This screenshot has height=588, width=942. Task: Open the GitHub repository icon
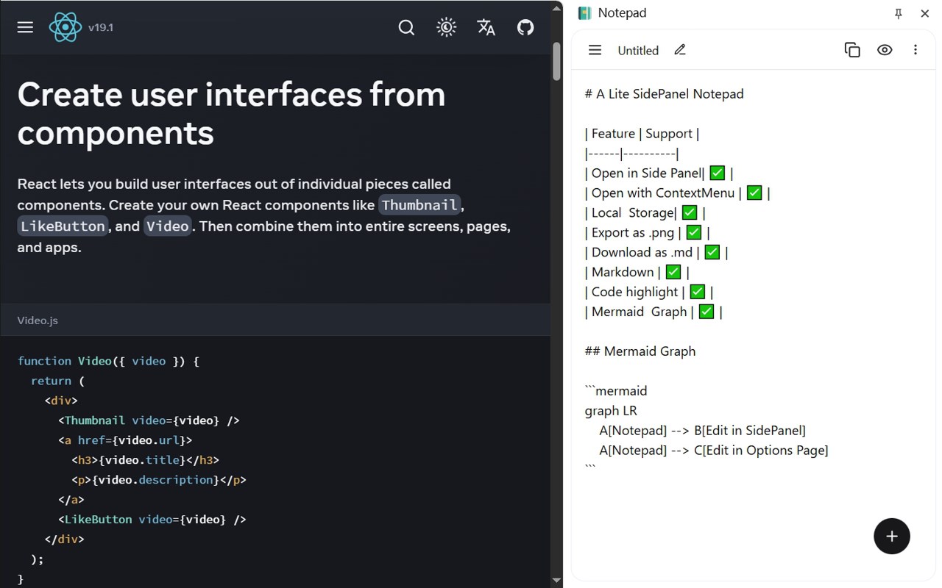tap(525, 27)
